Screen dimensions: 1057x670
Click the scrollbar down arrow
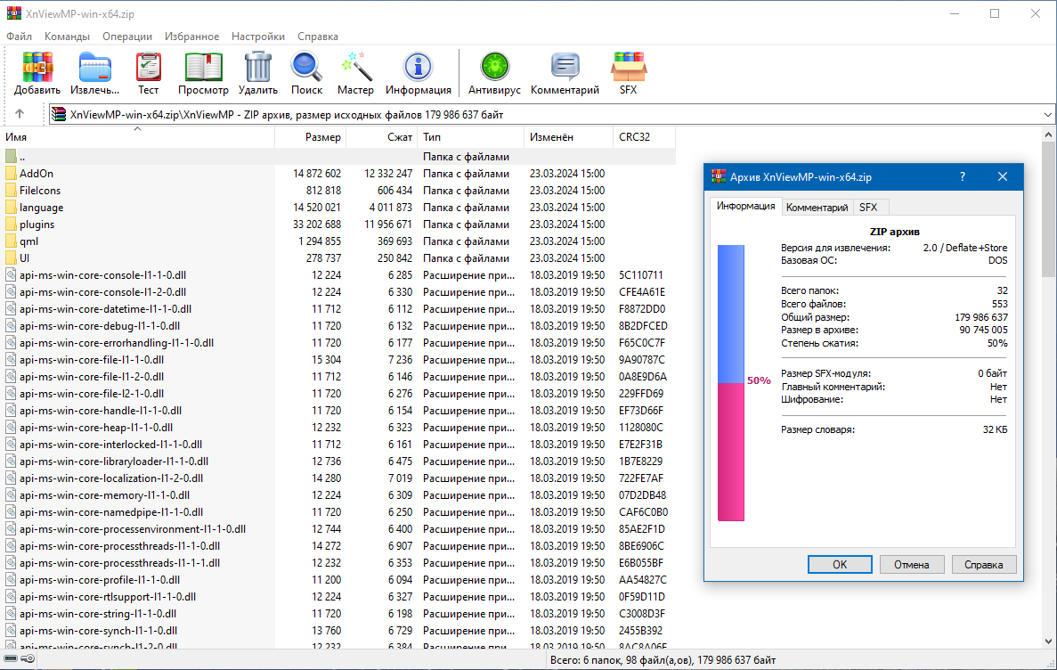pyautogui.click(x=1048, y=641)
